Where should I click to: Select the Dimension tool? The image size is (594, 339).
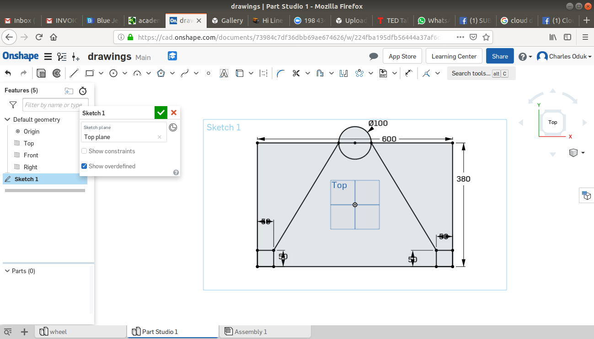(x=409, y=73)
